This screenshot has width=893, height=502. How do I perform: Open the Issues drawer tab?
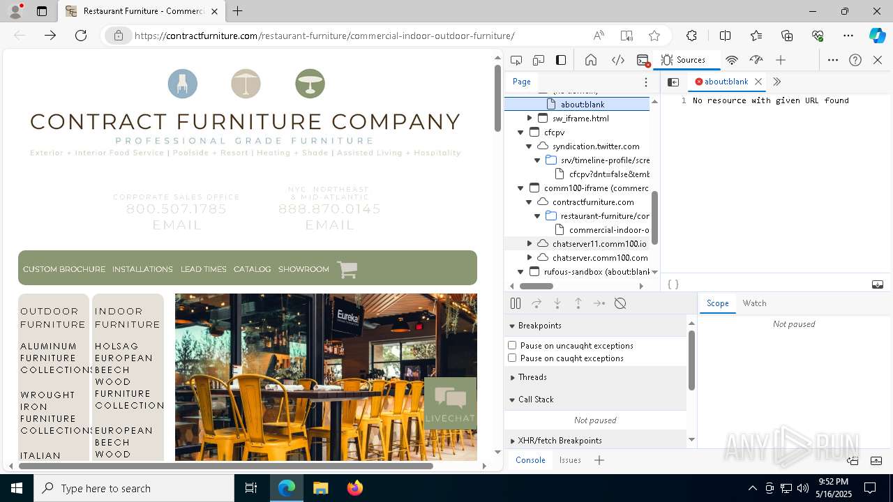pyautogui.click(x=570, y=460)
